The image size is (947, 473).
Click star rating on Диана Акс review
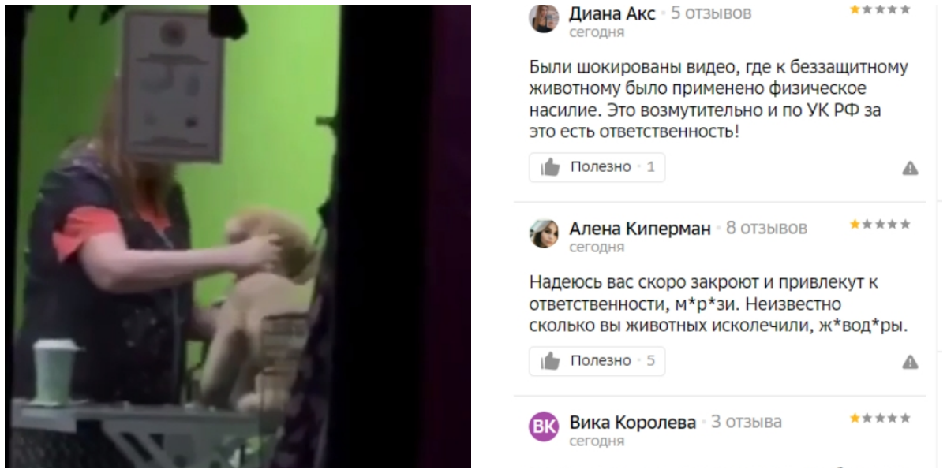[x=880, y=10]
